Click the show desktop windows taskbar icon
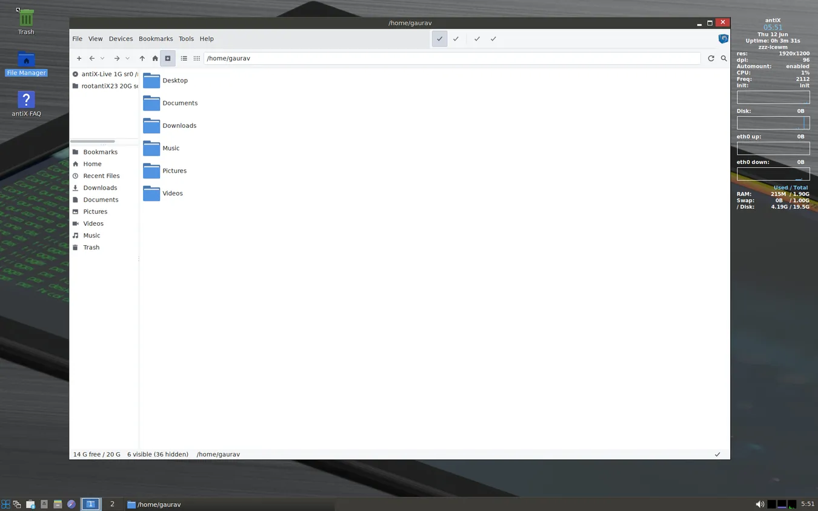This screenshot has width=818, height=511. [17, 504]
